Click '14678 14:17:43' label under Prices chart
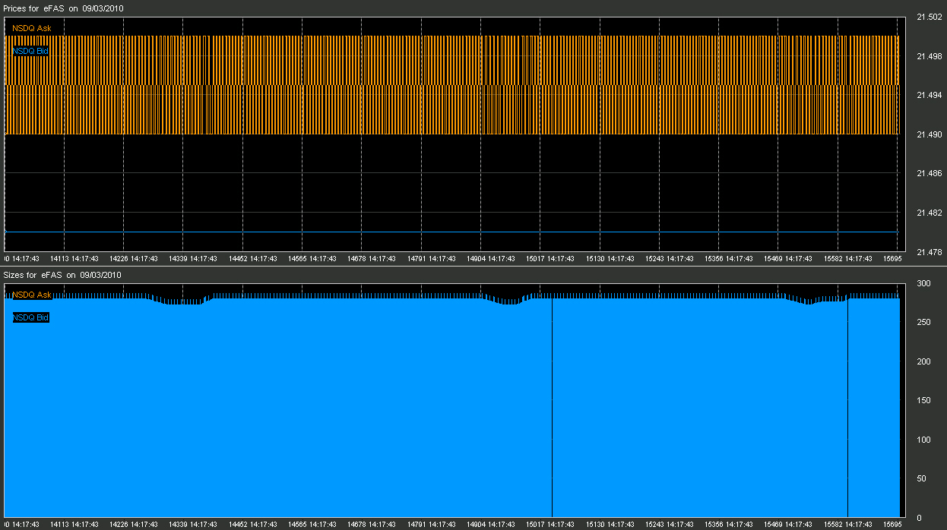The image size is (947, 530). coord(372,259)
